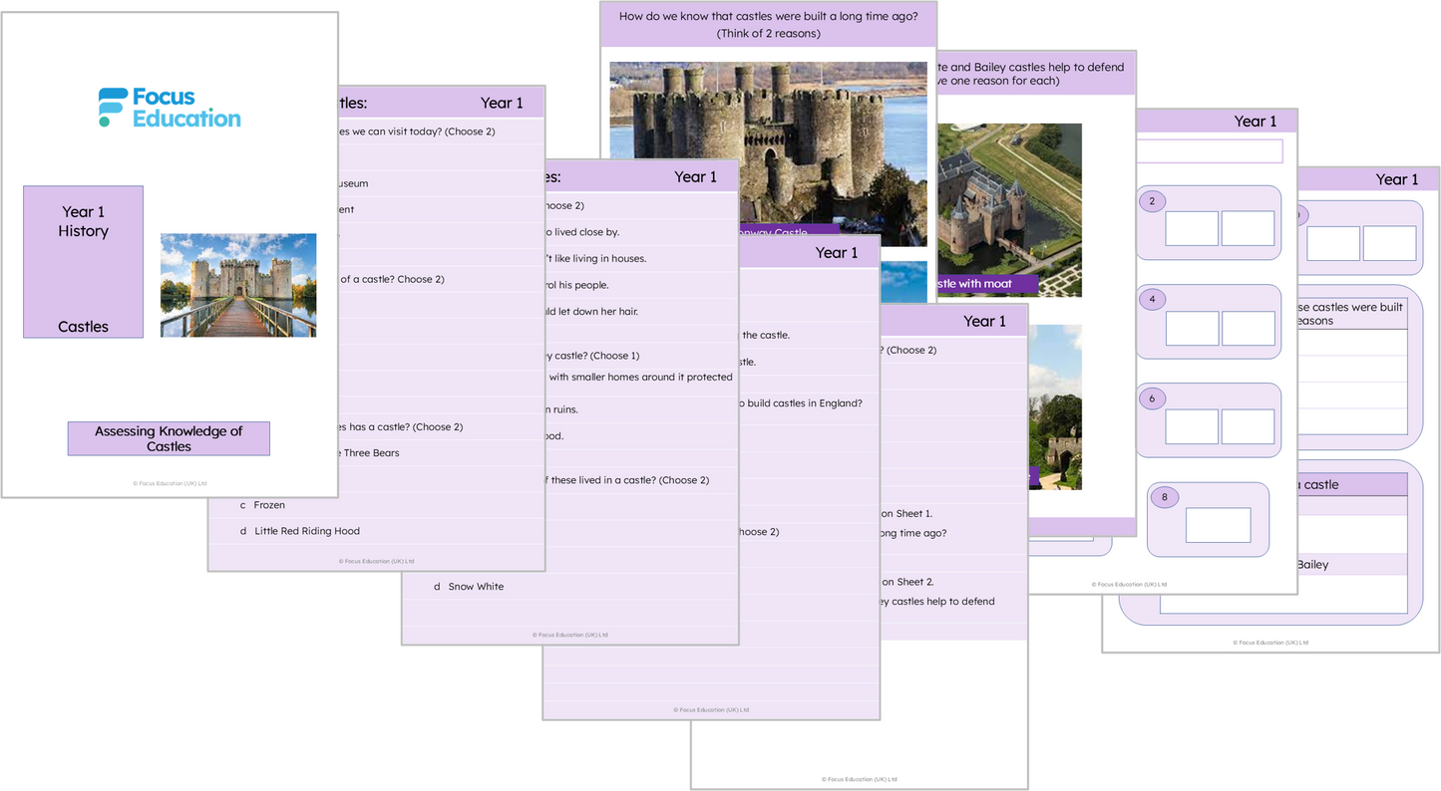Click the left answer box beside number 2
Screen dimensions: 1441x791
coord(1192,228)
